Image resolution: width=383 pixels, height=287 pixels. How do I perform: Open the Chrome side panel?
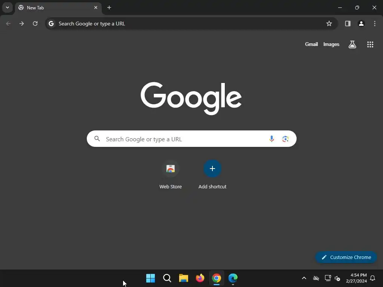coord(348,24)
